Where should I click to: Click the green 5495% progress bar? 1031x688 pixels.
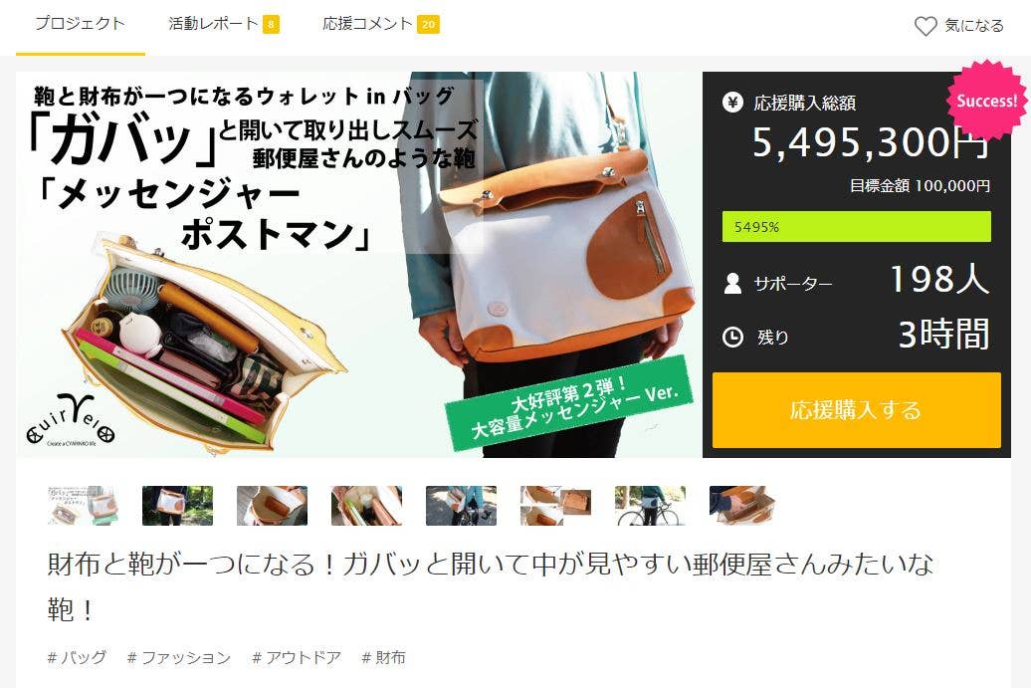[856, 226]
